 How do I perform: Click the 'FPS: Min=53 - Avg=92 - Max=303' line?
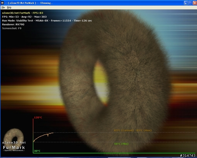click(24, 17)
